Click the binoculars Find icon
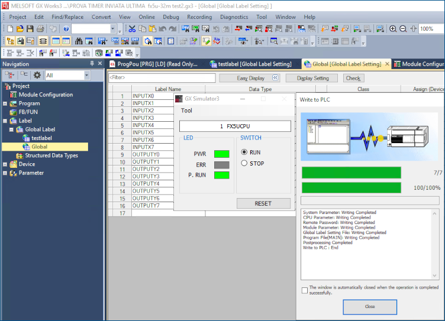The height and width of the screenshot is (321, 445). point(79,41)
